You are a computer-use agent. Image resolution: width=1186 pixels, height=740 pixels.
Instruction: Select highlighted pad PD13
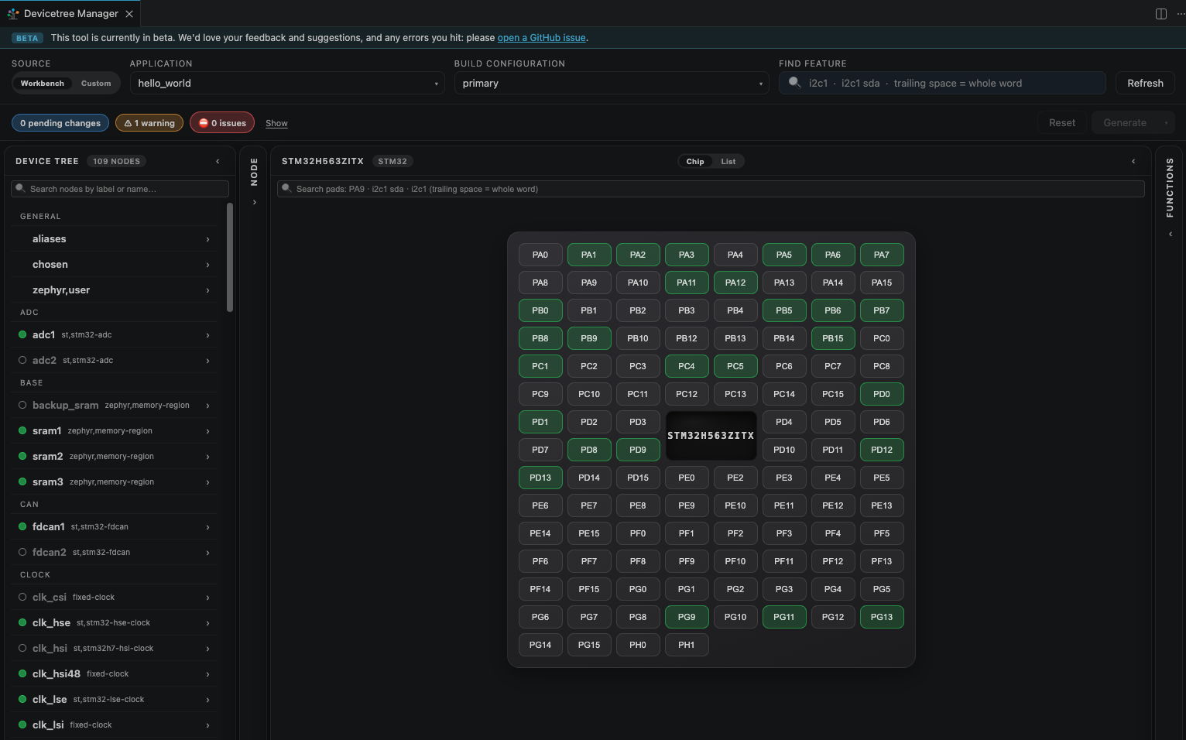(x=540, y=478)
